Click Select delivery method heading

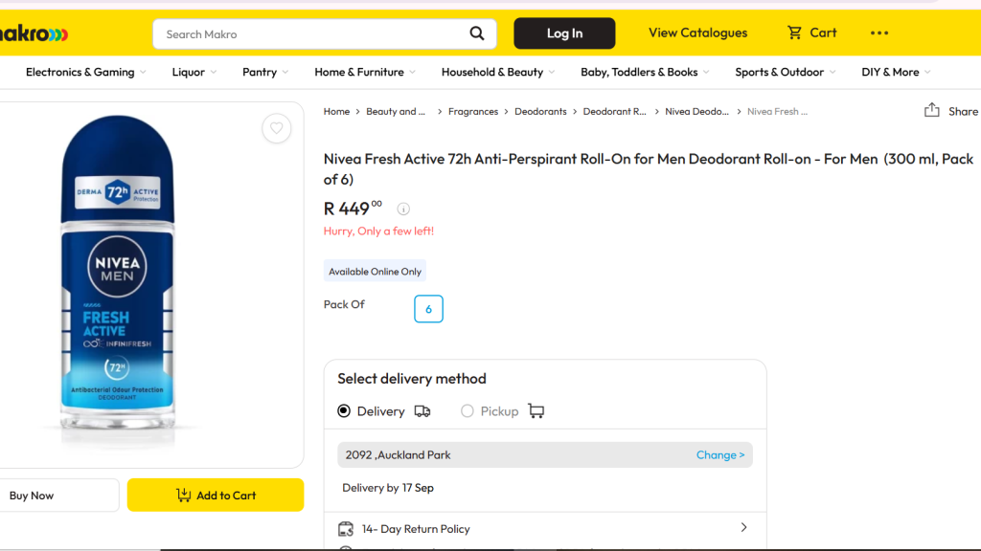412,379
